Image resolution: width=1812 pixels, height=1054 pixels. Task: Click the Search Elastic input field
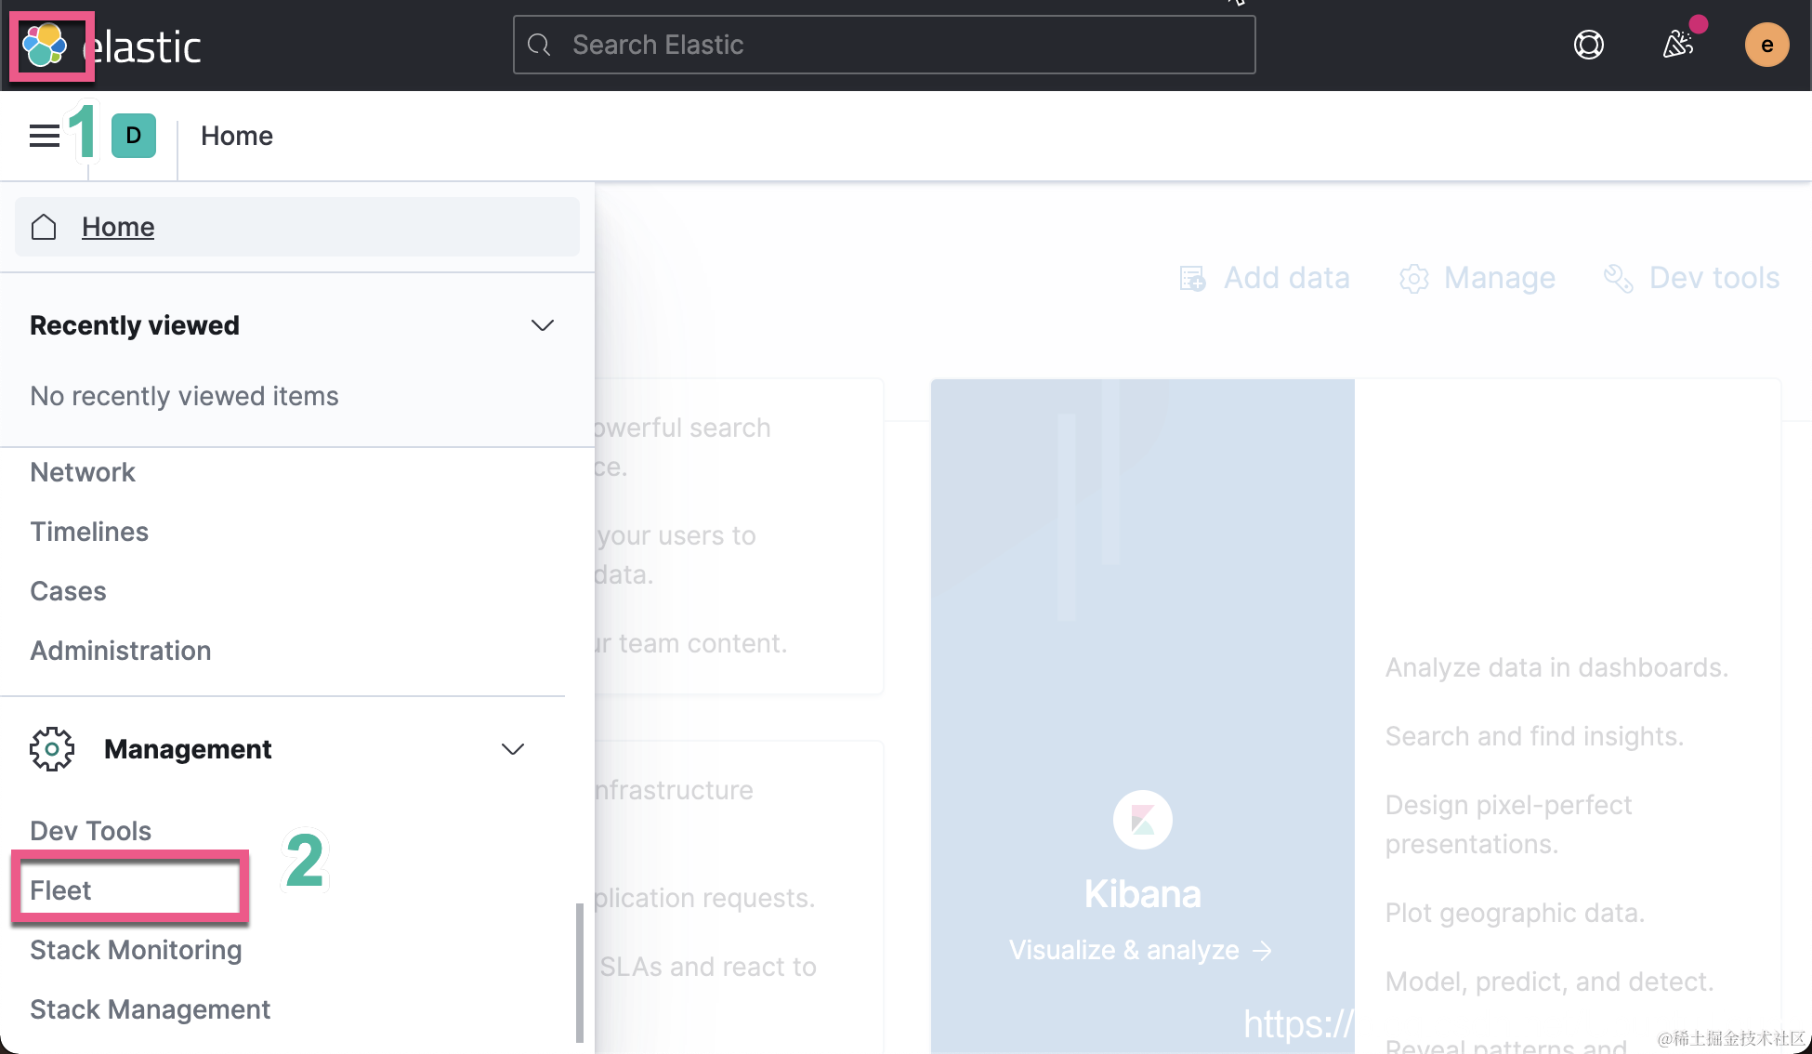884,45
